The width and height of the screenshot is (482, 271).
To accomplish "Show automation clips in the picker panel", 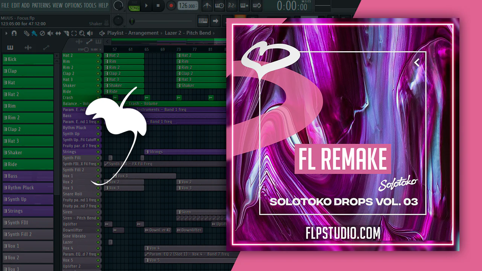I will [46, 47].
